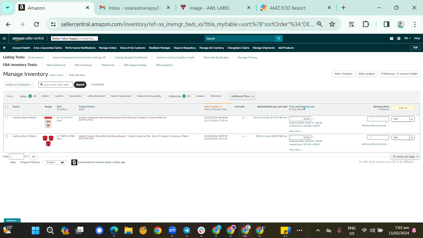Select Fulfilled By Merchant radio
This screenshot has height=238, width=423.
(208, 96)
